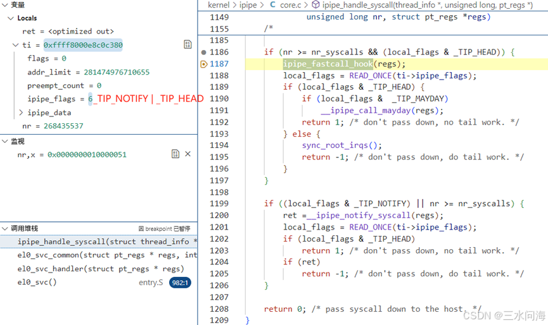Click breakpoint 已暂停 status label
Image resolution: width=548 pixels, height=325 pixels.
pos(164,229)
